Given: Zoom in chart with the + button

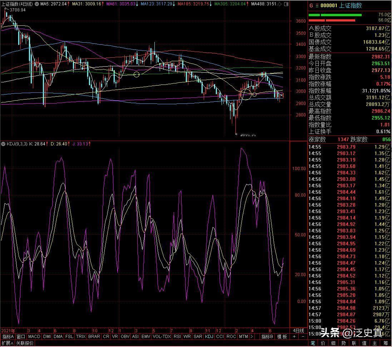Looking at the screenshot, I should tap(294, 337).
